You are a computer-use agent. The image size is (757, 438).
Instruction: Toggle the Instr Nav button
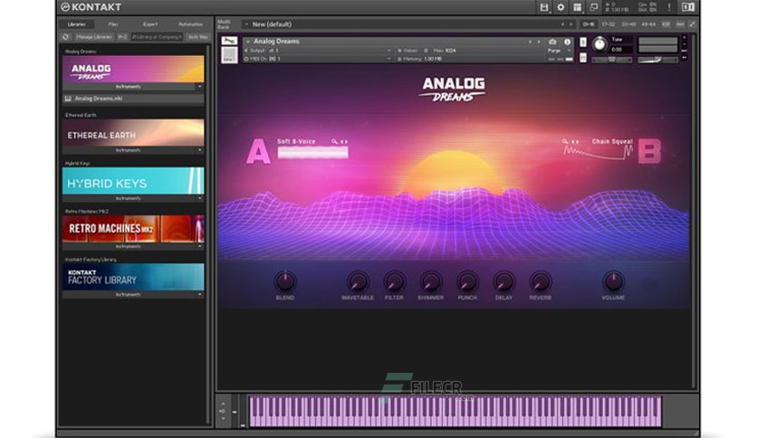click(x=198, y=37)
